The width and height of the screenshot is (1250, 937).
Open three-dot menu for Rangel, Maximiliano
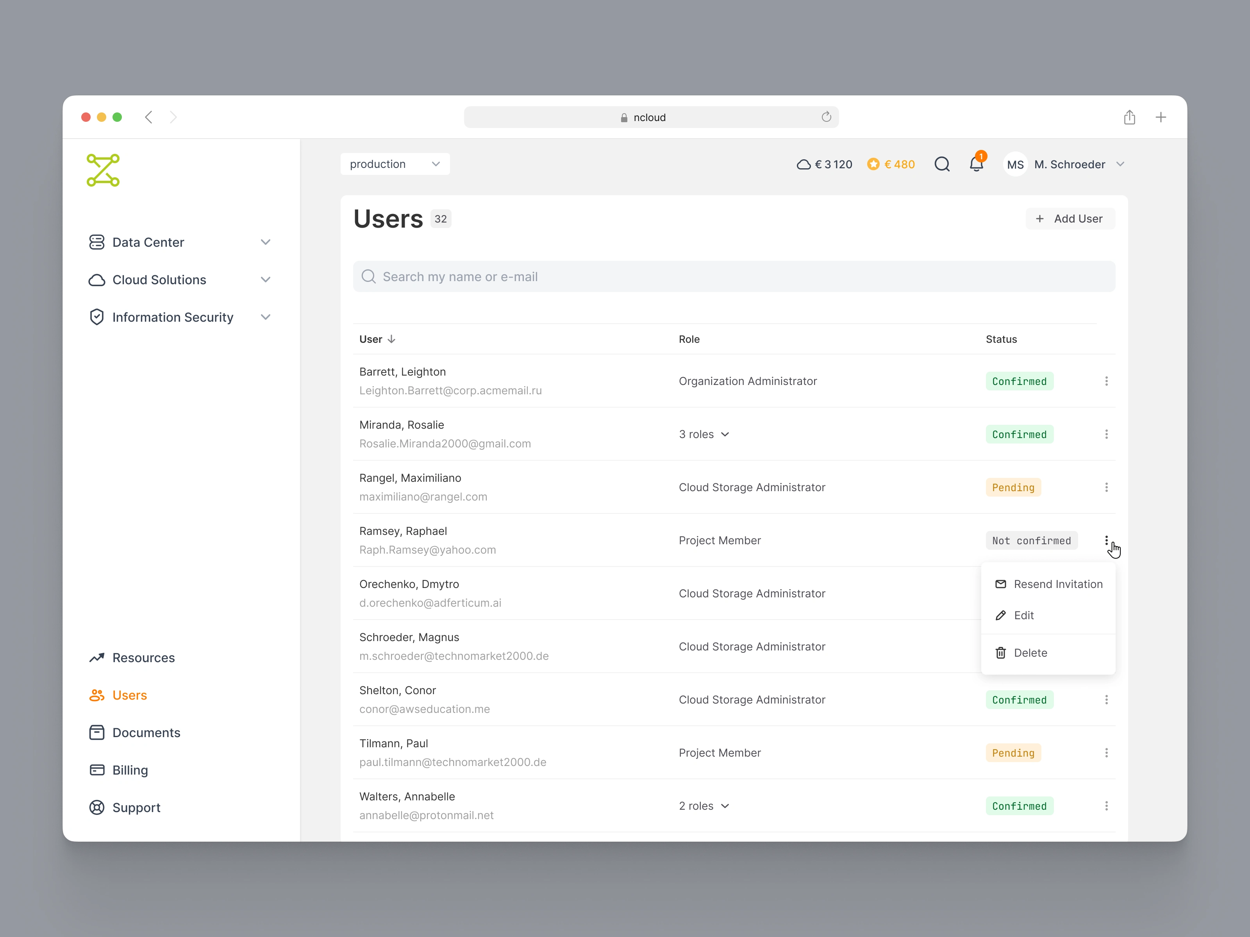click(1106, 487)
